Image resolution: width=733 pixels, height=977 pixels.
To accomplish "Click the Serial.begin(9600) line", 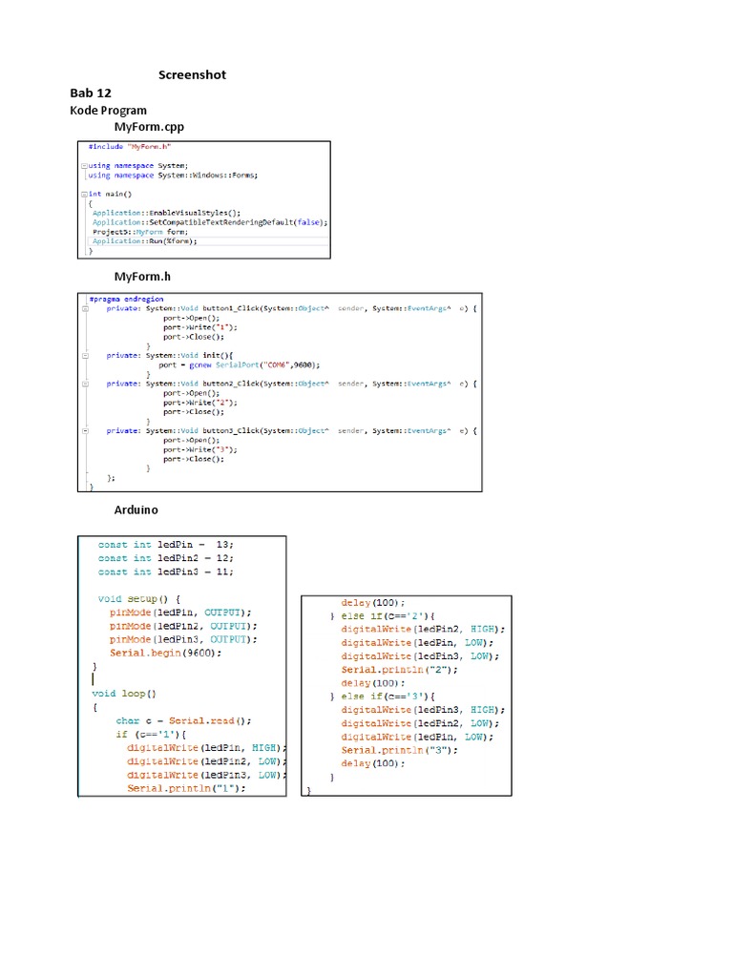I will pyautogui.click(x=165, y=653).
